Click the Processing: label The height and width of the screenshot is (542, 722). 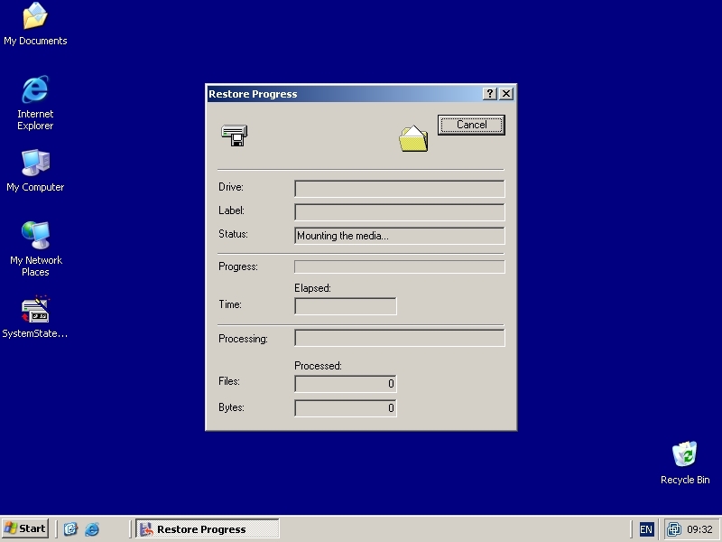243,339
